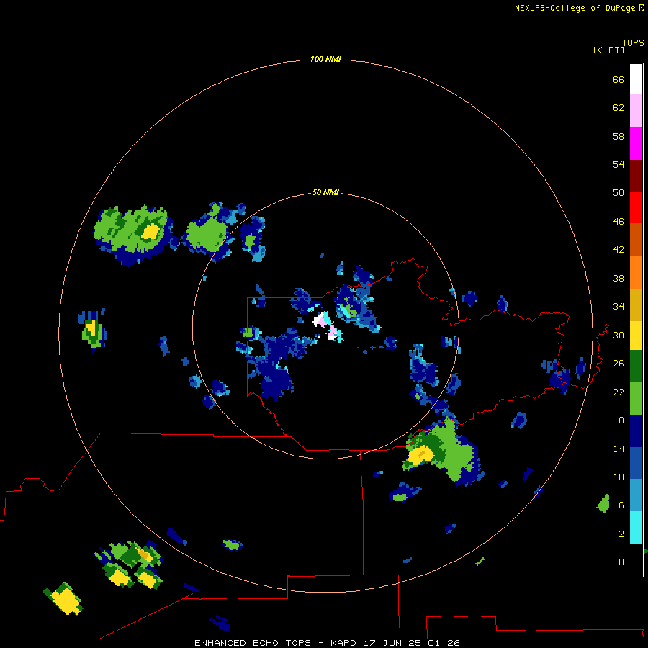Click the legend value 50
This screenshot has height=648, width=648.
[618, 192]
